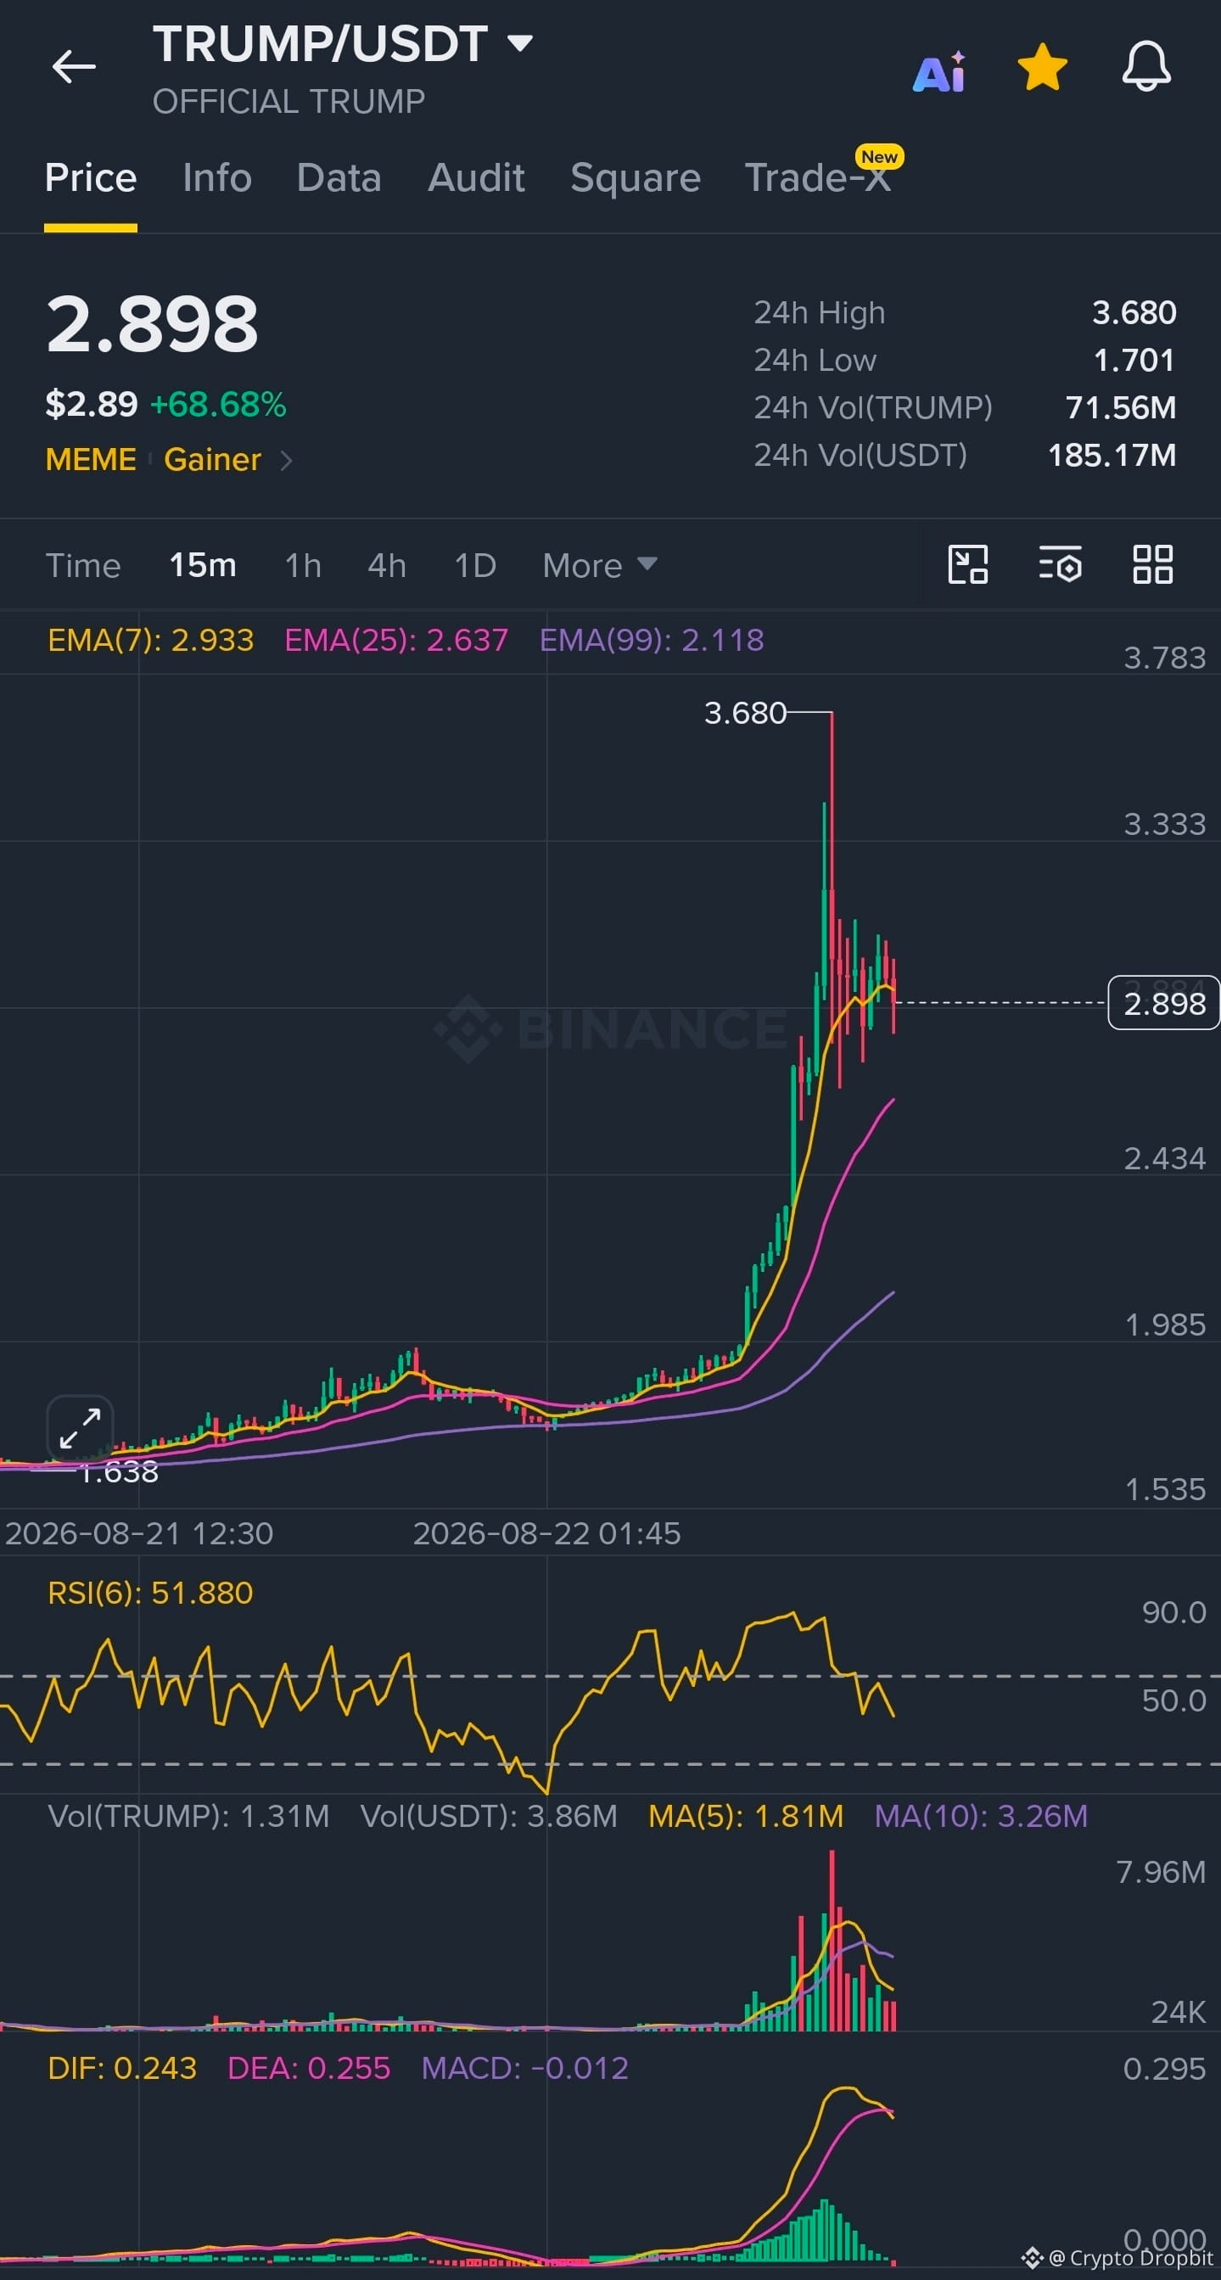Image resolution: width=1221 pixels, height=2280 pixels.
Task: Click the 24h High value 3.680
Action: pyautogui.click(x=1134, y=312)
